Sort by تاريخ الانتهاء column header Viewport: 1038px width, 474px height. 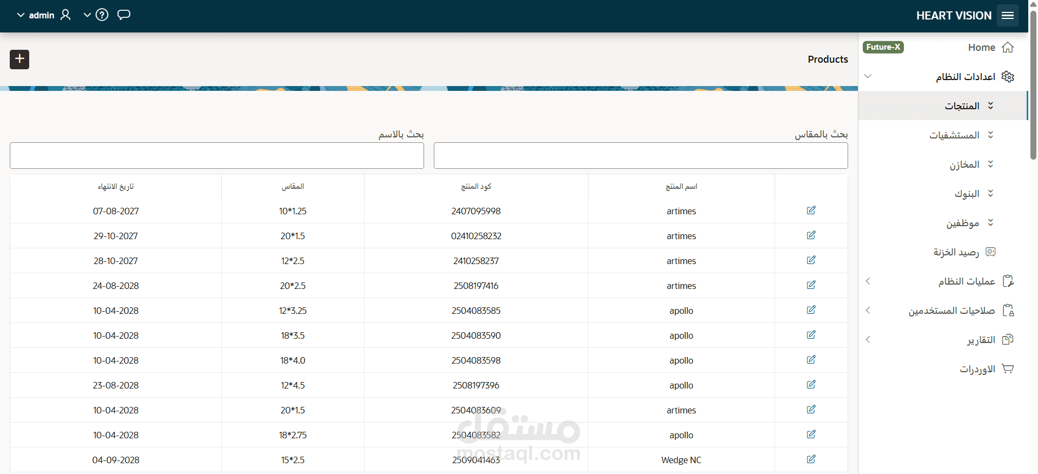tap(116, 187)
